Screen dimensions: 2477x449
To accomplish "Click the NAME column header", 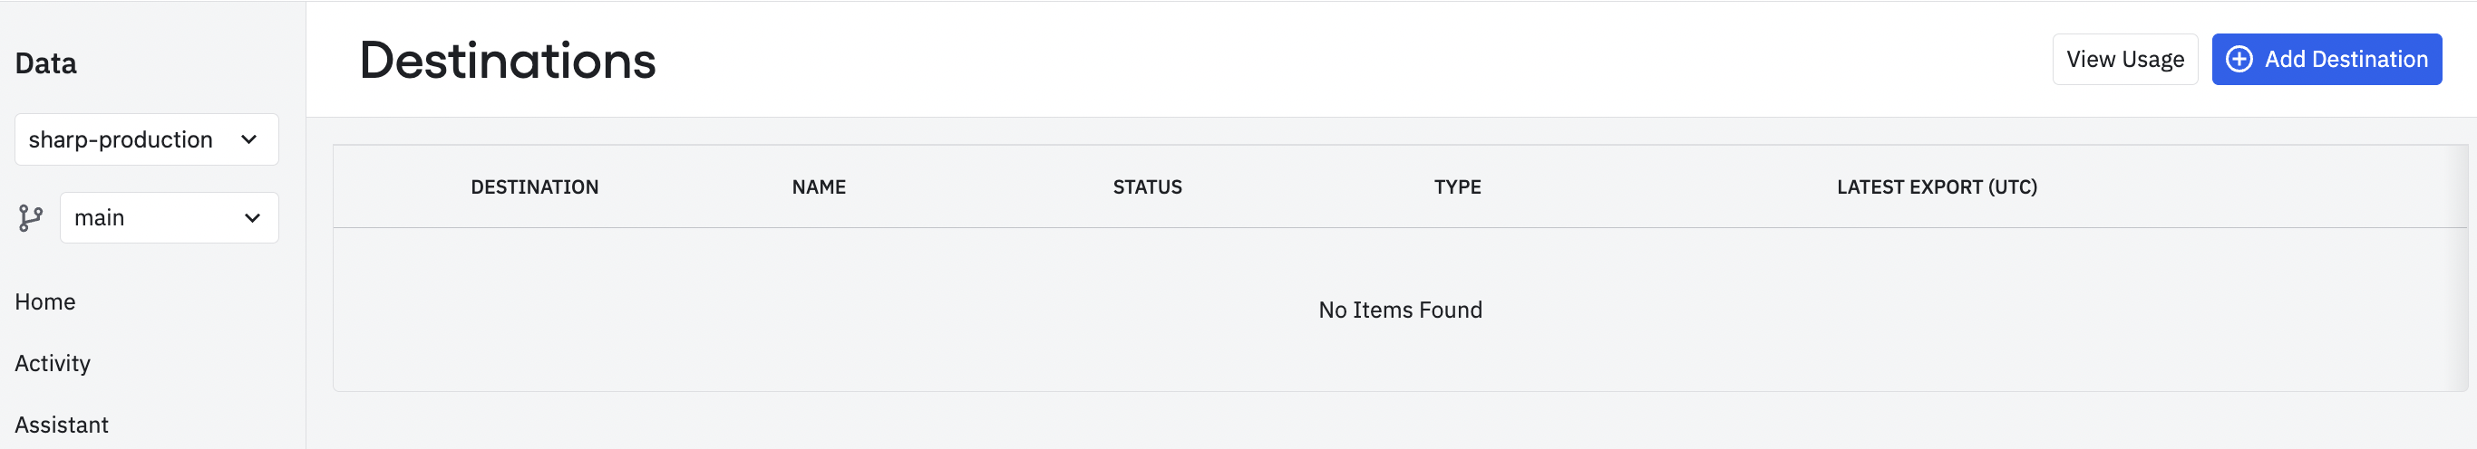I will (819, 187).
